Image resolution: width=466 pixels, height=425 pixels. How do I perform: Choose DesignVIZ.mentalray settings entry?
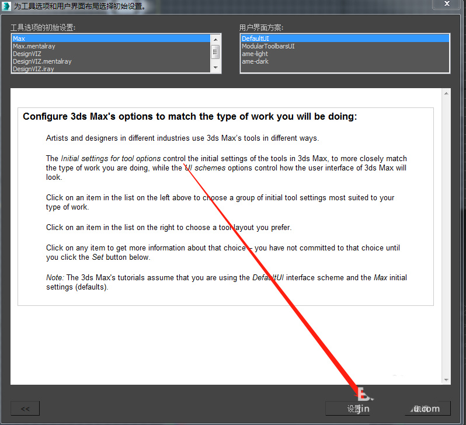click(111, 61)
